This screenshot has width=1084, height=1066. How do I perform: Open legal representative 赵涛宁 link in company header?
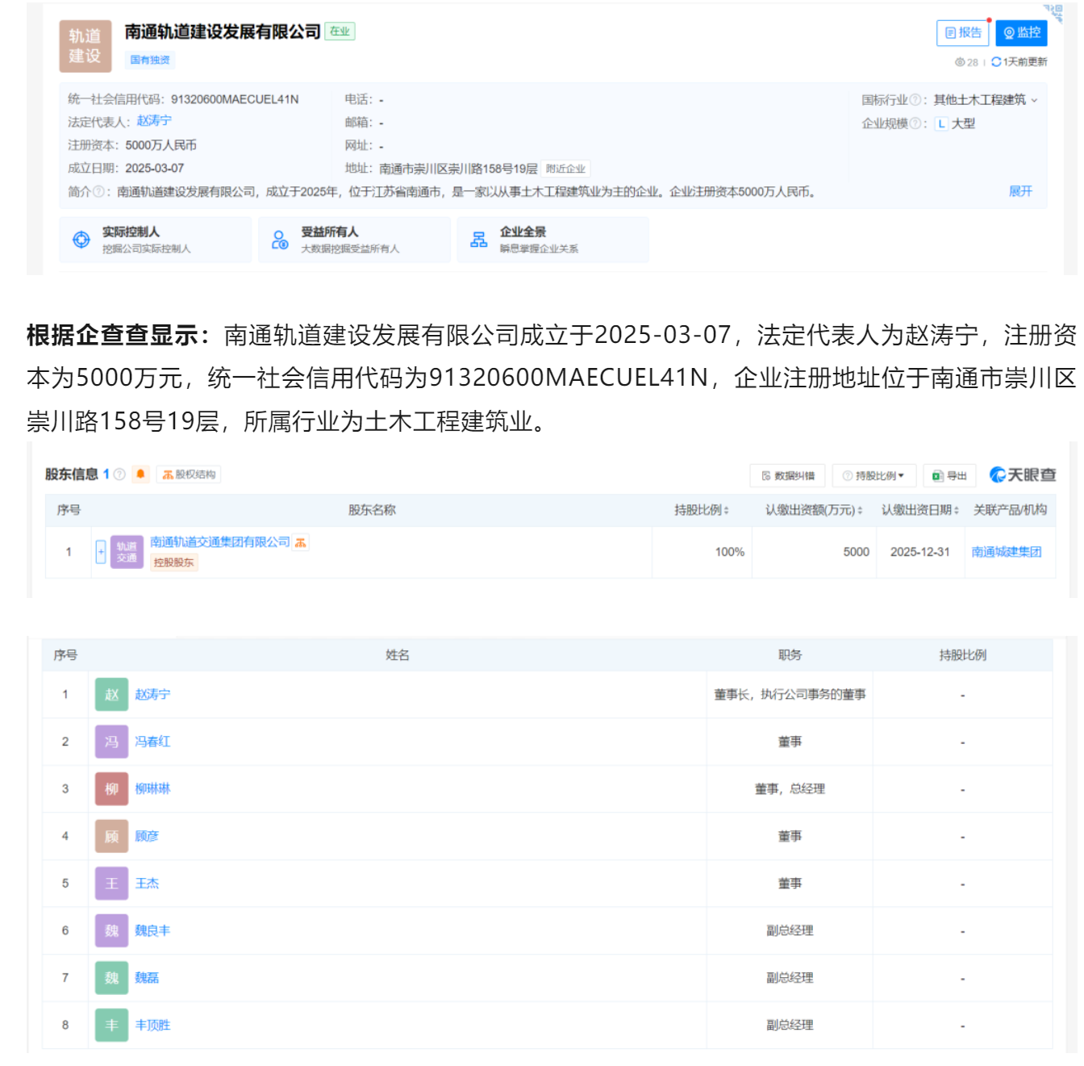154,121
